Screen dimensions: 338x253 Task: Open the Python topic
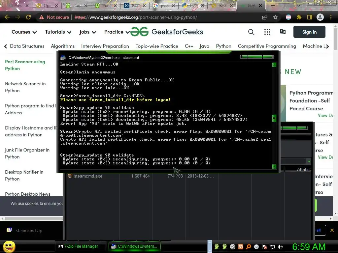(x=223, y=46)
